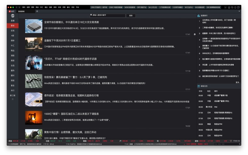The height and width of the screenshot is (155, 248).
Task: Click the 澳大利亚 PMI calendar row
Action: click(x=219, y=107)
